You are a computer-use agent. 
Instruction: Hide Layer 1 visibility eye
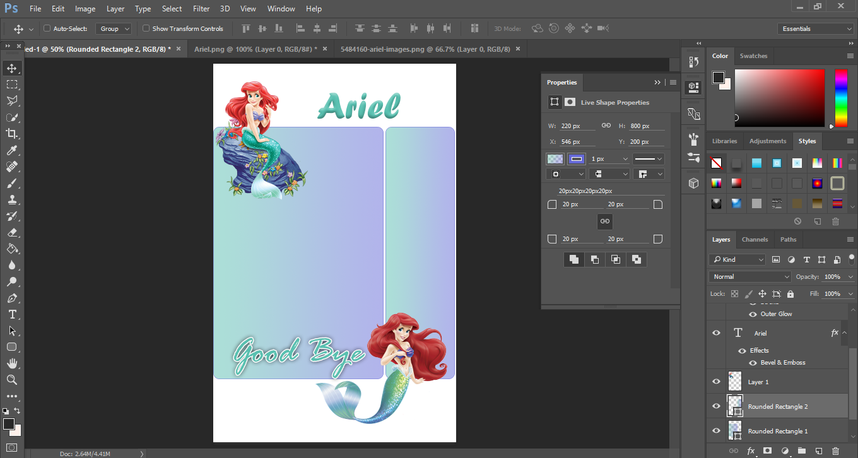(716, 382)
